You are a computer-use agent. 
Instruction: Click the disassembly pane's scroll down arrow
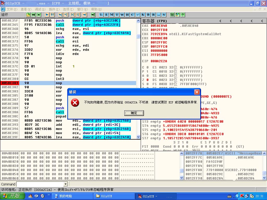pos(138,137)
